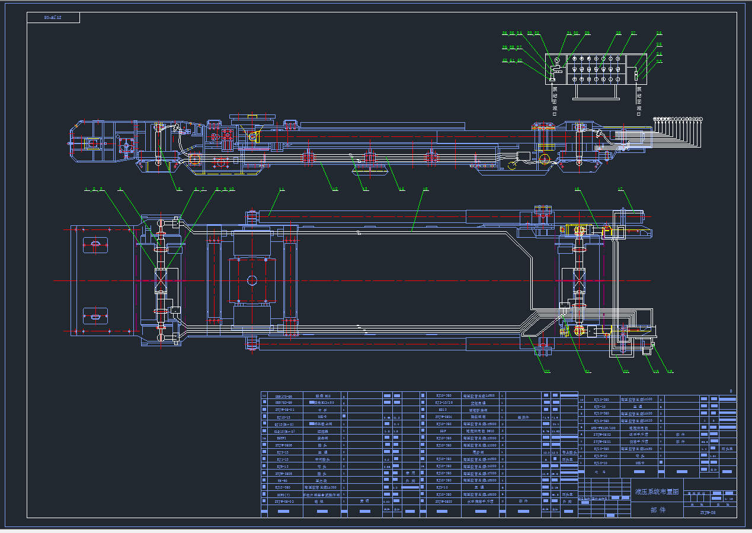This screenshot has width=752, height=533.
Task: Select the KJ15-10 cell in the parts list
Action: pos(601,456)
